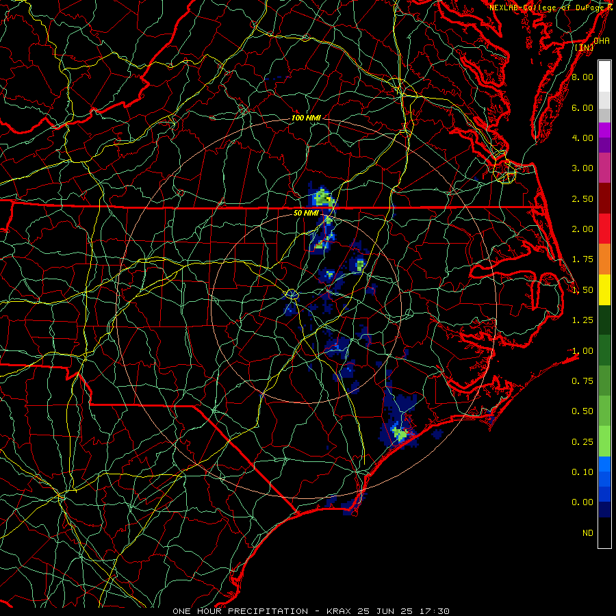Click the 100 NMI range ring label
This screenshot has height=616, width=616.
306,118
